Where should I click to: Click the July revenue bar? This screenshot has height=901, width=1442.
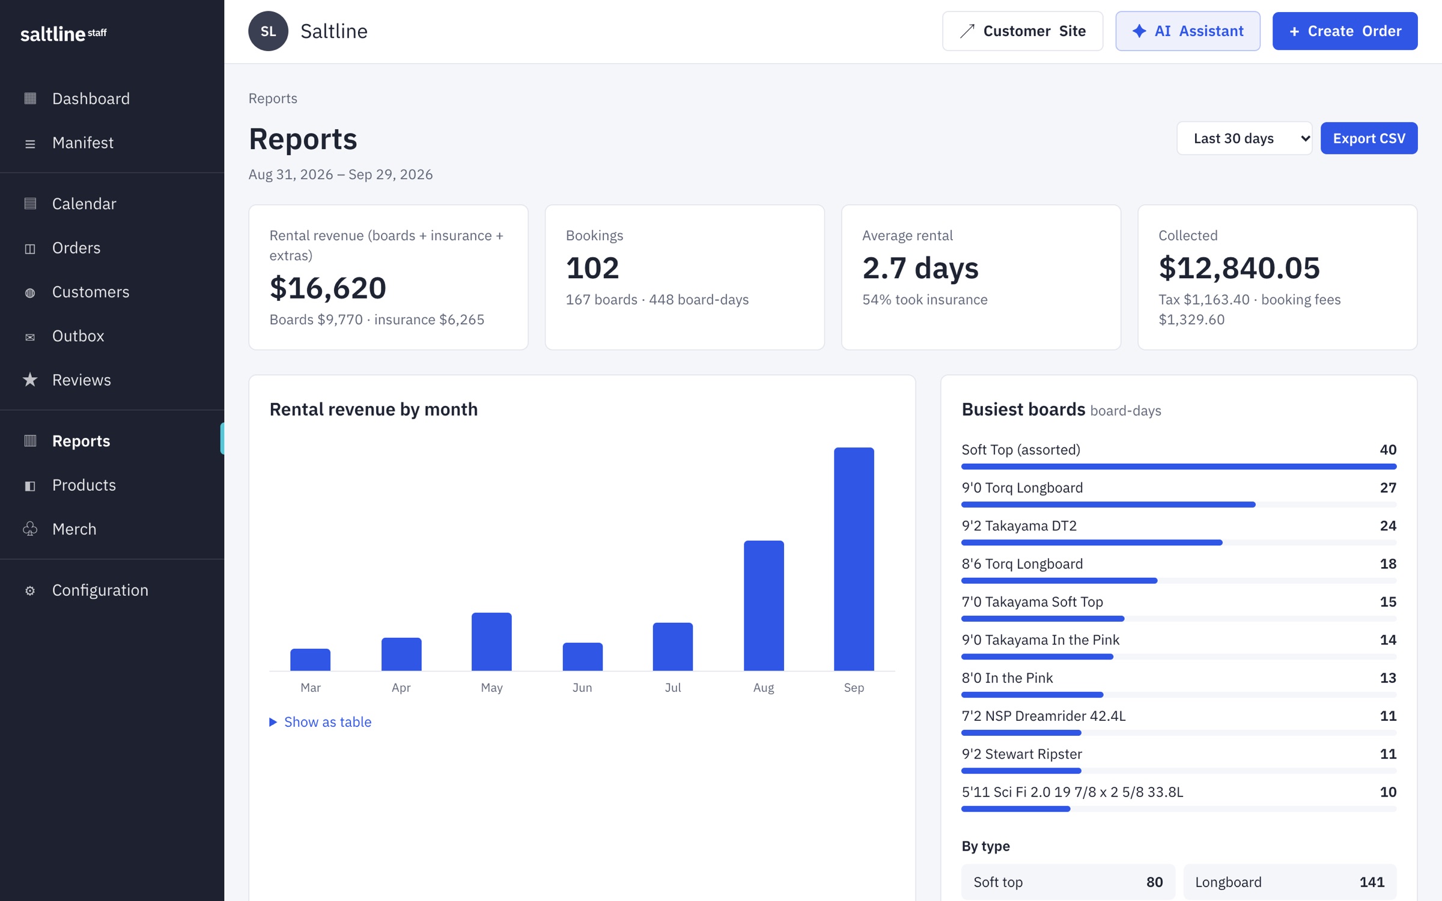(673, 646)
